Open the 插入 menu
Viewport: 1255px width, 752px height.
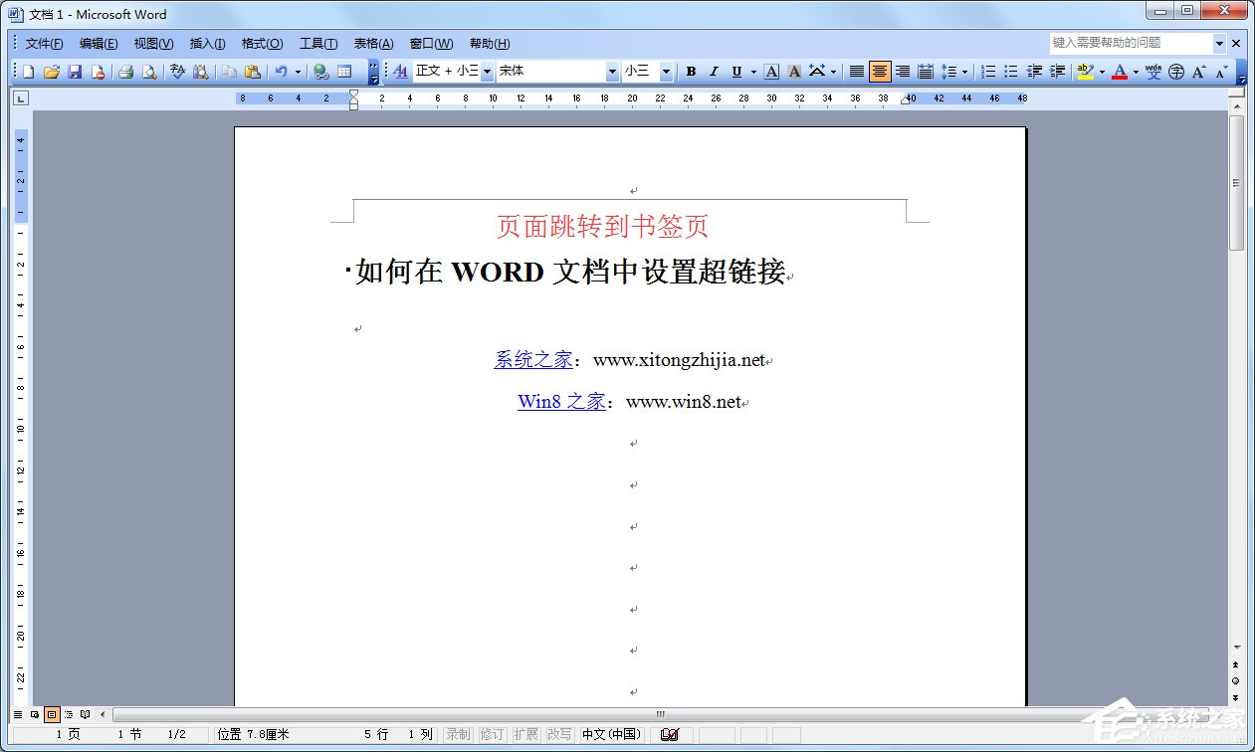[x=207, y=43]
